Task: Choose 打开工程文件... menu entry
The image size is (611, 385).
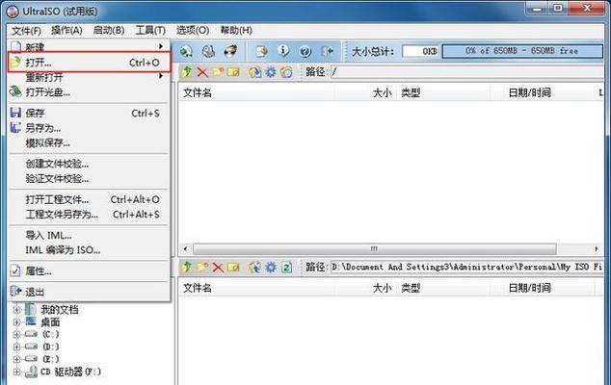Action: [x=89, y=199]
